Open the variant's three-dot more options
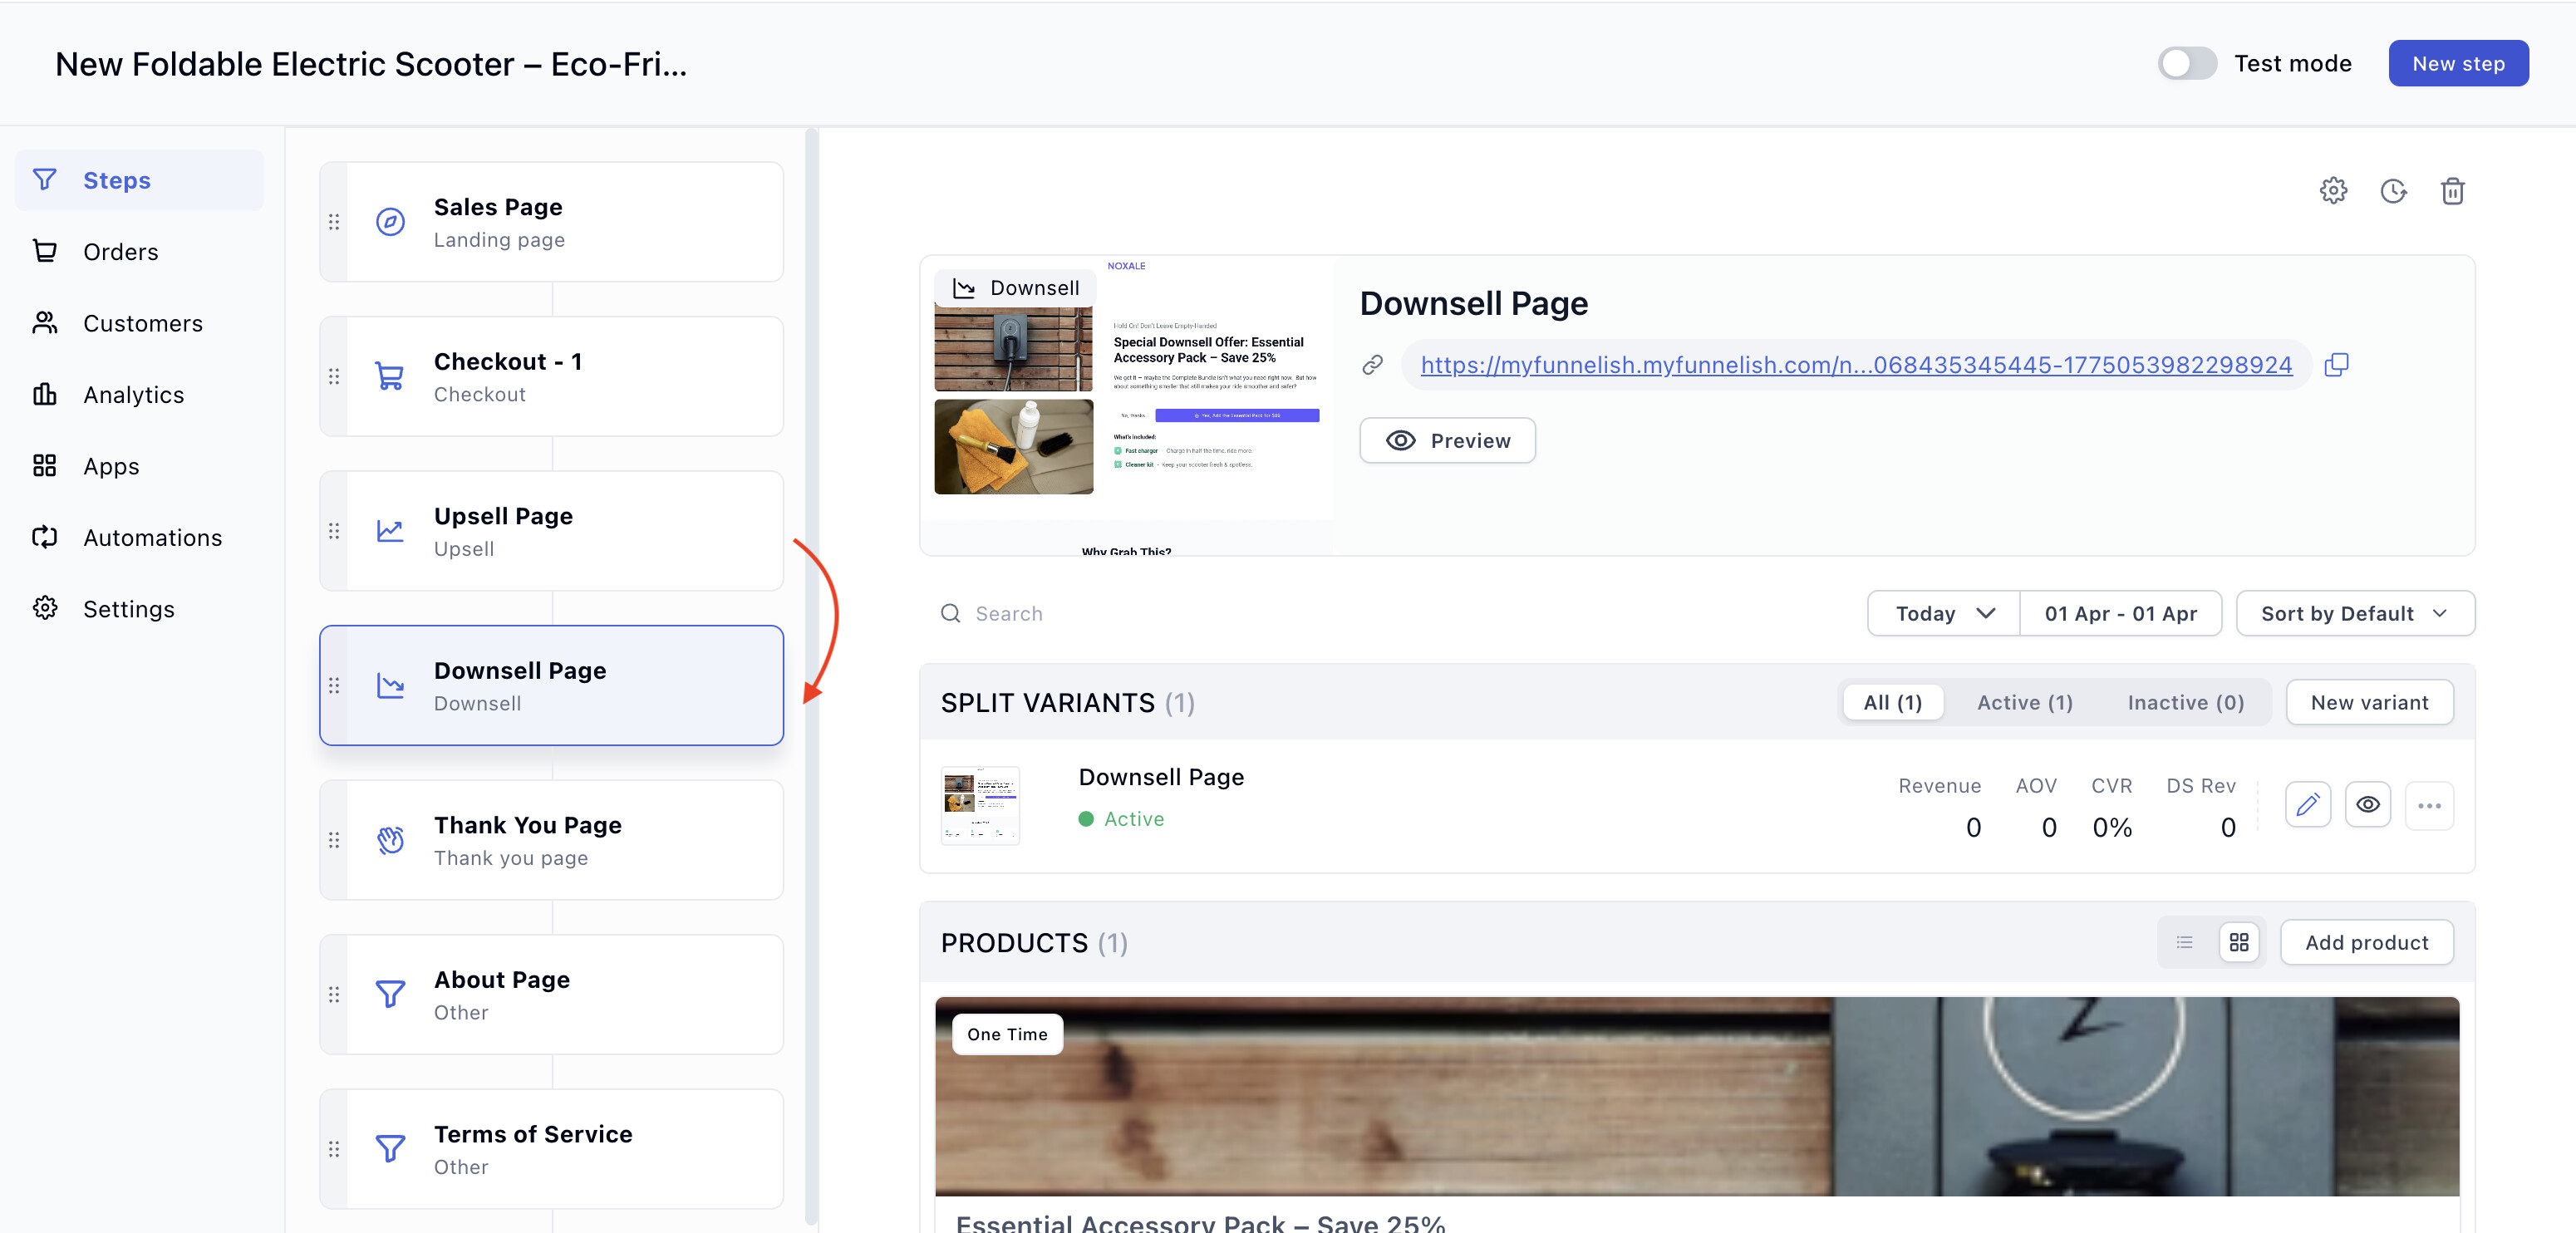 (2429, 805)
